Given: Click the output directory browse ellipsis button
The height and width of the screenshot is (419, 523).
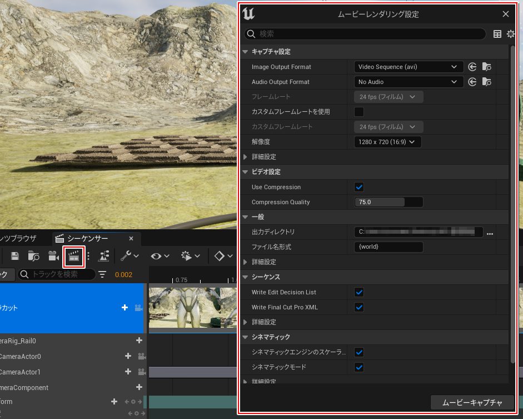Looking at the screenshot, I should [x=490, y=233].
